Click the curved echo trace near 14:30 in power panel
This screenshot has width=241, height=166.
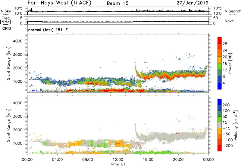137,71
